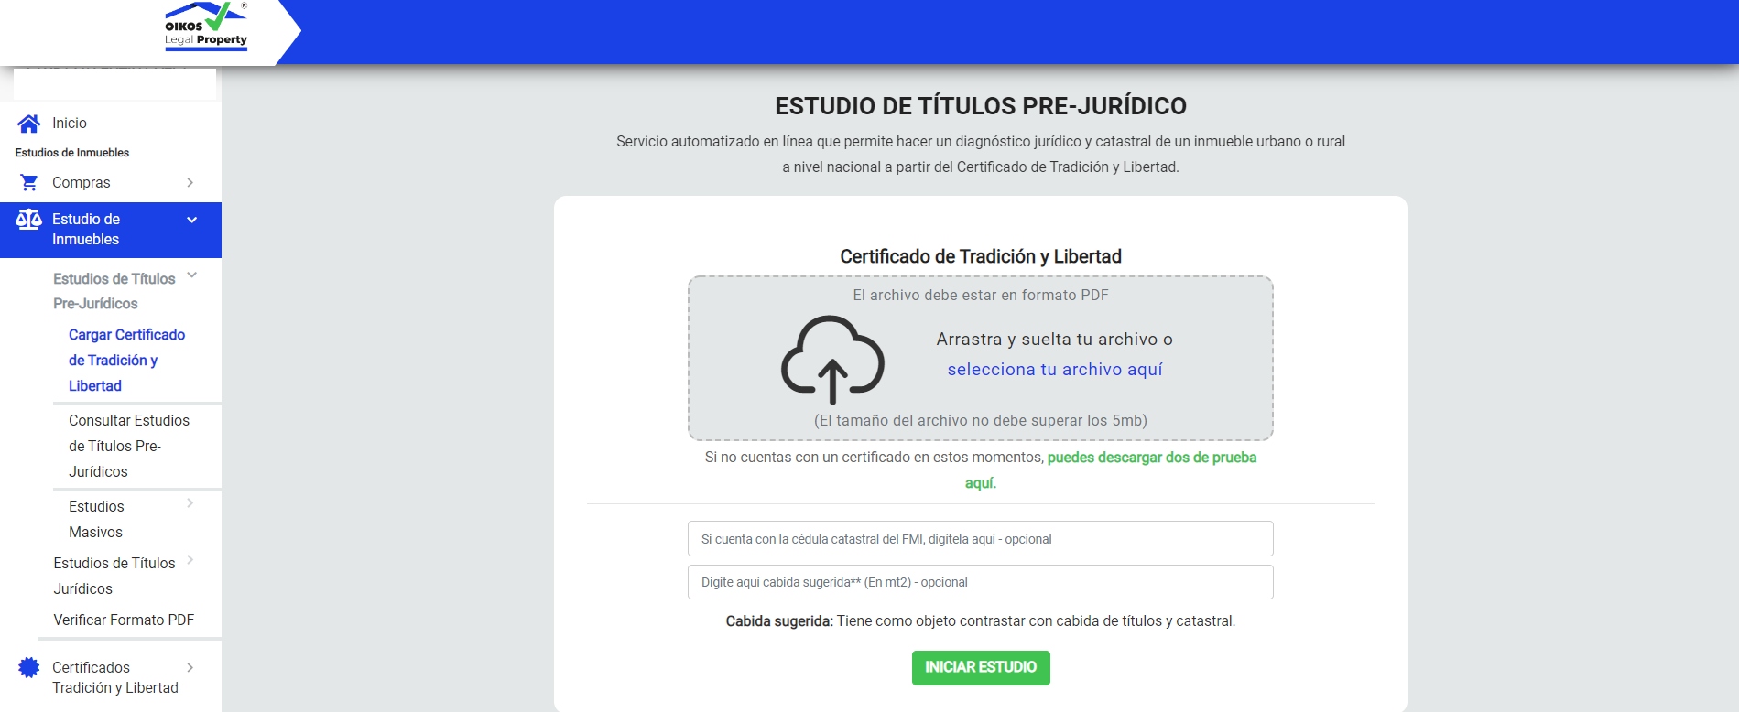Click Estudios de Títulos Pre-Jurídicos label
Viewport: 1739px width, 712px height.
(x=114, y=291)
